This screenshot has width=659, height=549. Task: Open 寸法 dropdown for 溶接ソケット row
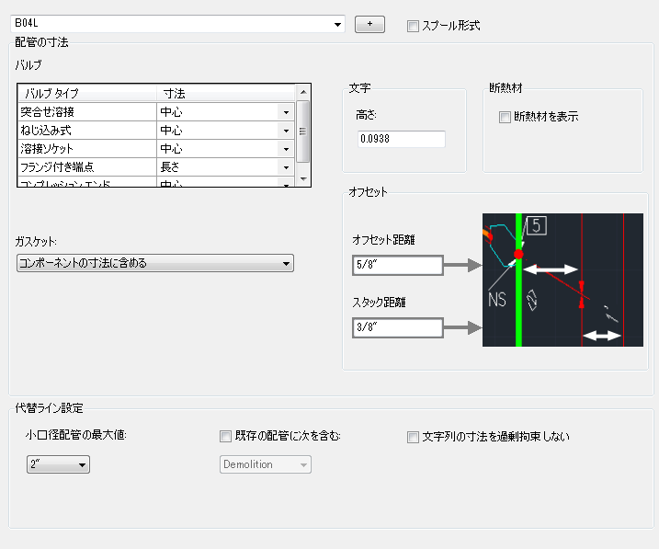pyautogui.click(x=286, y=149)
